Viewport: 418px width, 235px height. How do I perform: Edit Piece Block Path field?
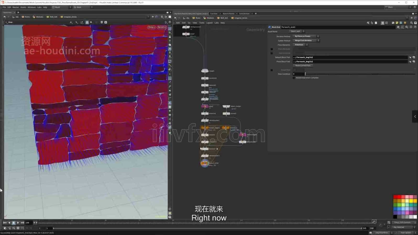click(350, 62)
